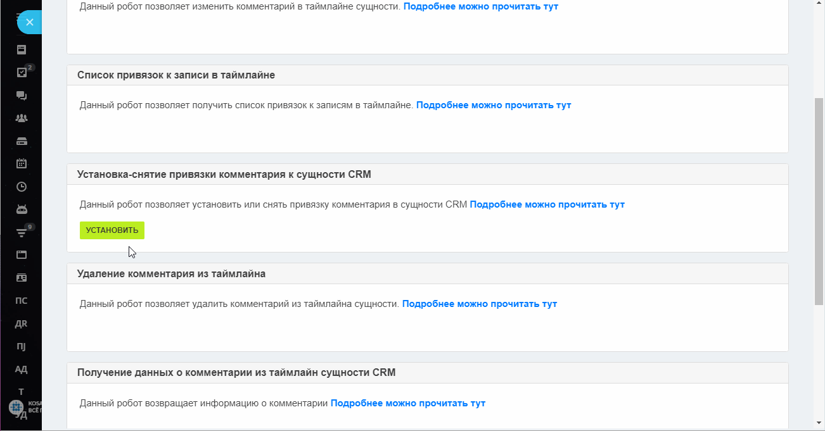The width and height of the screenshot is (825, 431).
Task: Open the tasks checkbox icon in the sidebar
Action: pyautogui.click(x=22, y=72)
